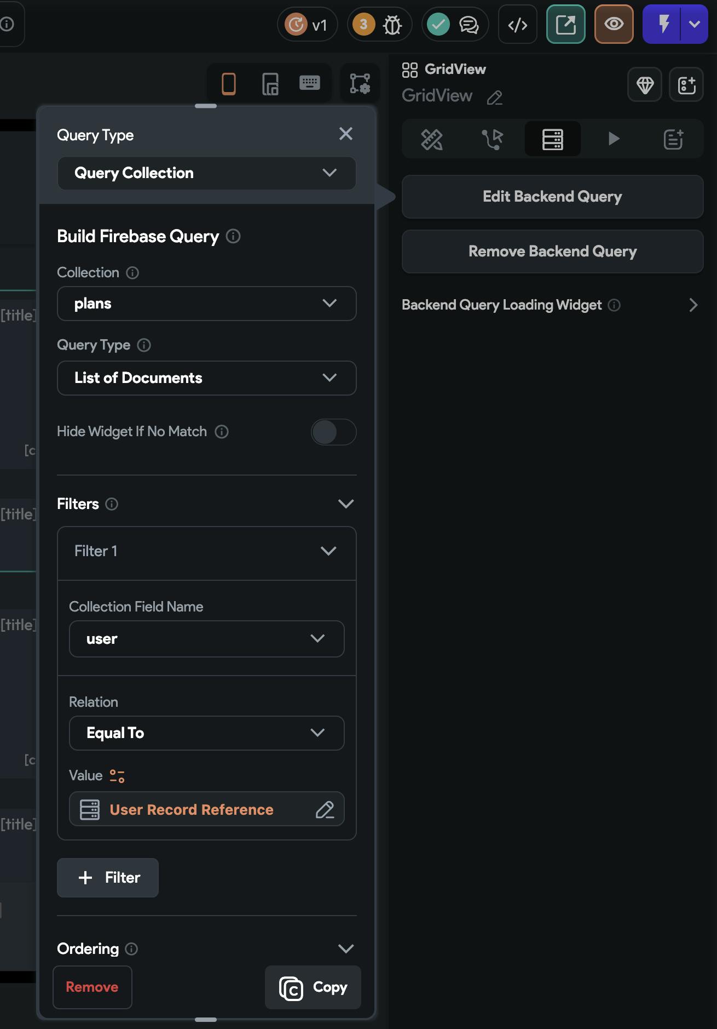Image resolution: width=717 pixels, height=1029 pixels.
Task: Select the phone device preview icon
Action: 229,84
